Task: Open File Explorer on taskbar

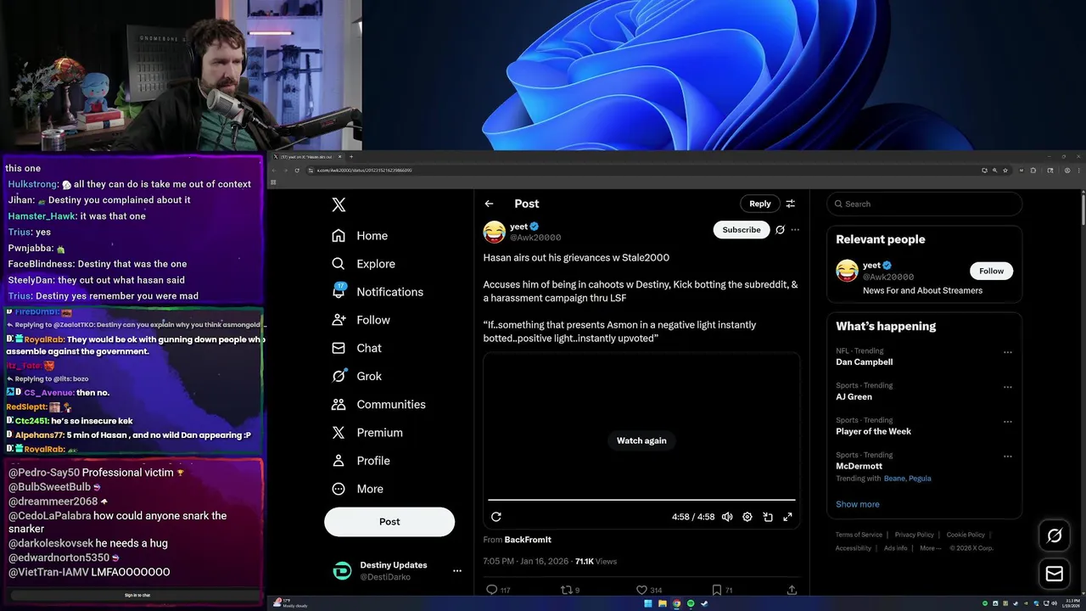Action: 662,604
